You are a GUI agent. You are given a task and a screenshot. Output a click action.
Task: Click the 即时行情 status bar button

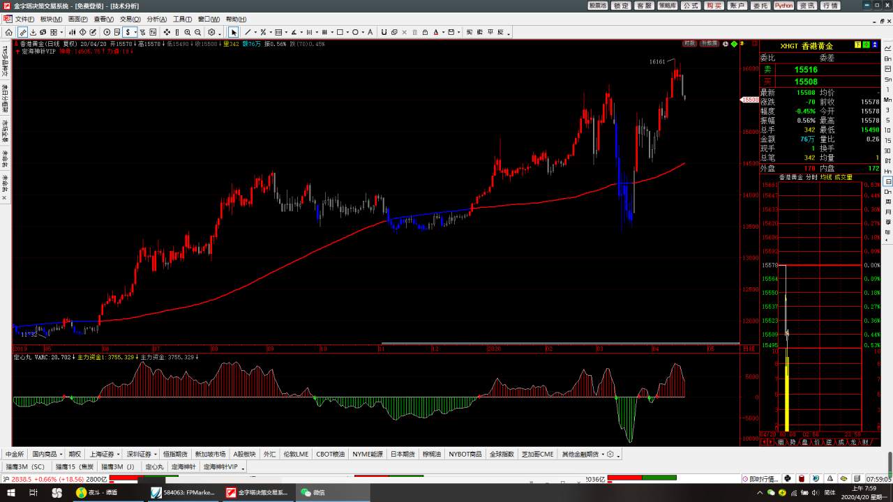[x=760, y=479]
